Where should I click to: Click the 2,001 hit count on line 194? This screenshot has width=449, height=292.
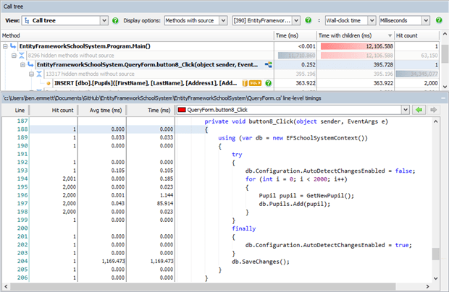pos(69,179)
